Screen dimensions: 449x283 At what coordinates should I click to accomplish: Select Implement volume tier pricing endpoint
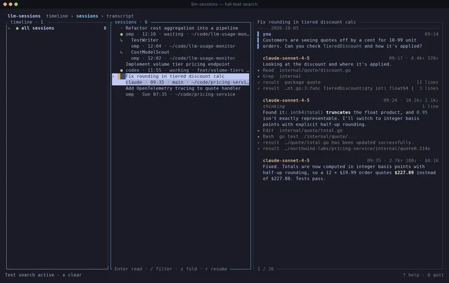(178, 64)
